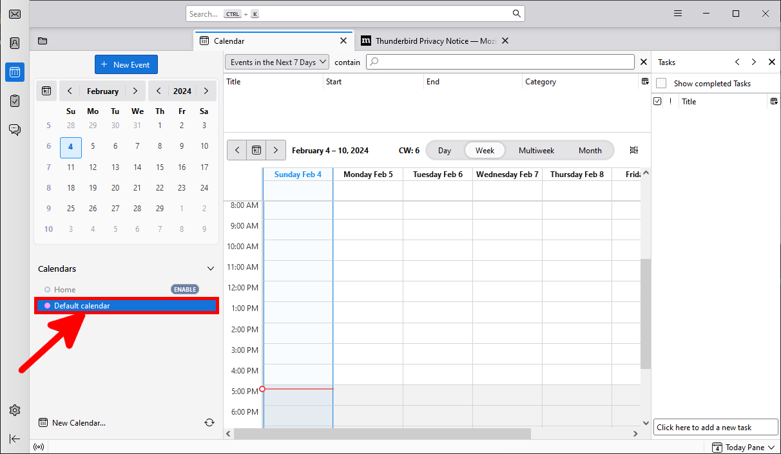
Task: Open the event list column picker
Action: 645,81
